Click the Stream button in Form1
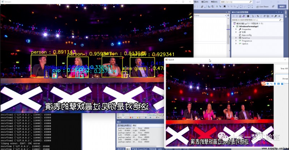Viewport: 289px width, 150px height. (x=282, y=79)
